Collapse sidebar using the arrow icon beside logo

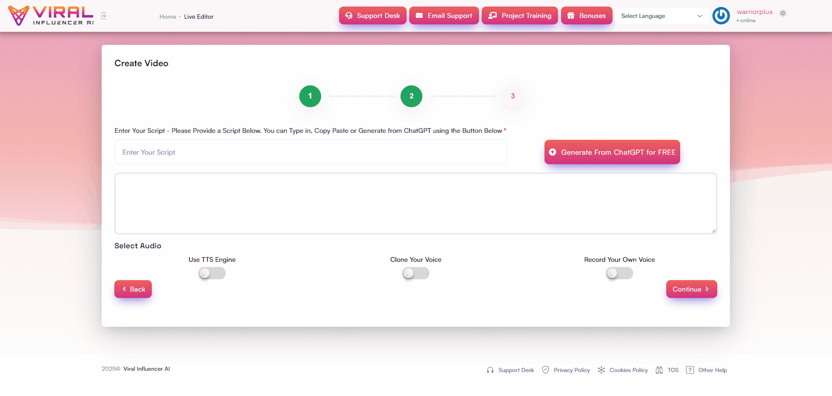[104, 16]
